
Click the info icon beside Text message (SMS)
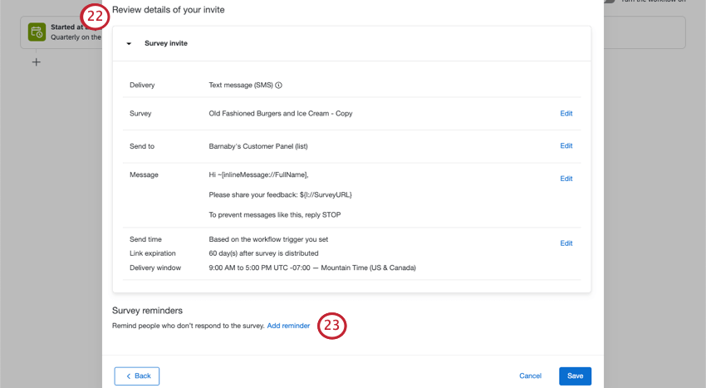279,86
